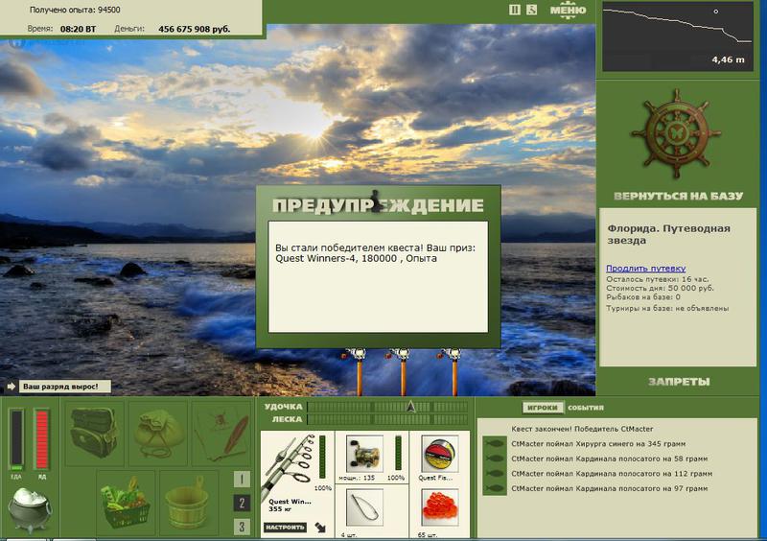Open the food basket icon

point(126,503)
